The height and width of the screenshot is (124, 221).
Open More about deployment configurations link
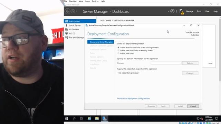click(x=134, y=99)
